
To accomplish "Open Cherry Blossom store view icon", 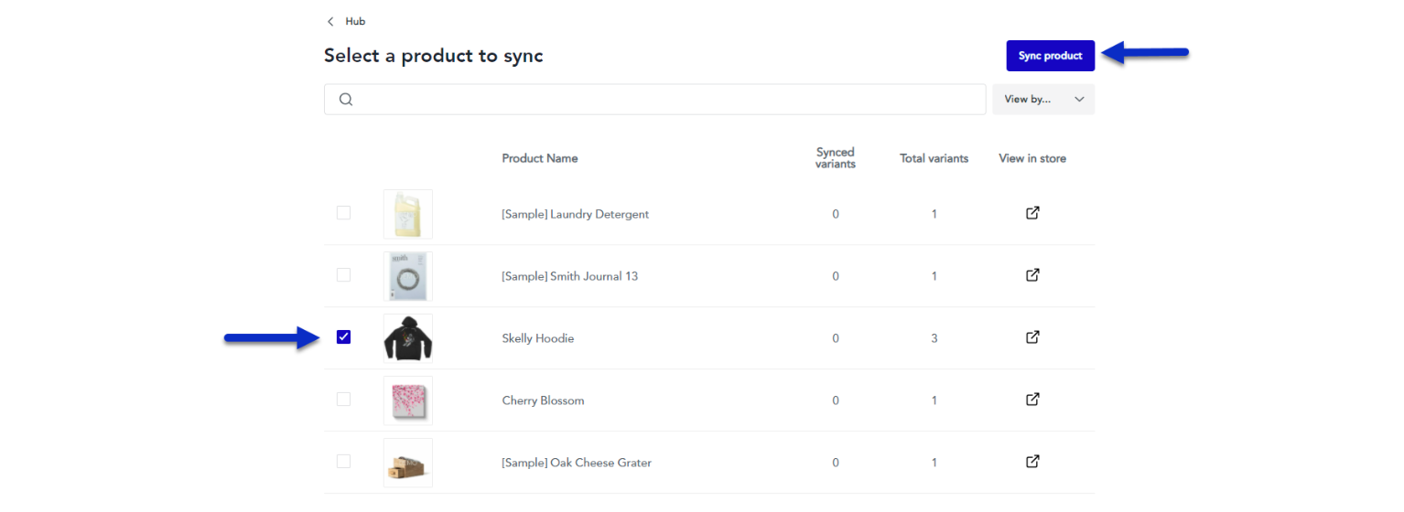I will coord(1032,400).
